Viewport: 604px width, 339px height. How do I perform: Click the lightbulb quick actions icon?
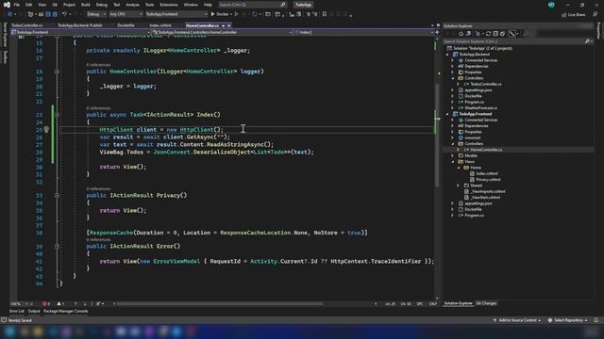[46, 130]
